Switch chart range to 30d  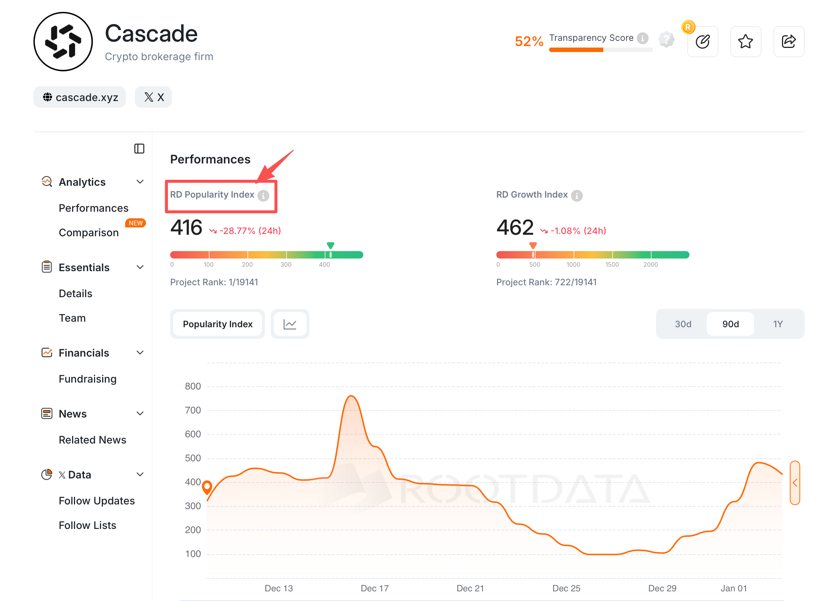[x=683, y=324]
